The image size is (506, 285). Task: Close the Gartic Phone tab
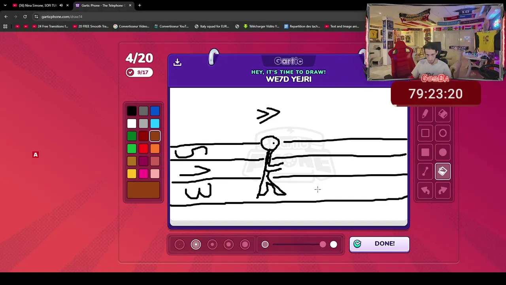point(130,6)
